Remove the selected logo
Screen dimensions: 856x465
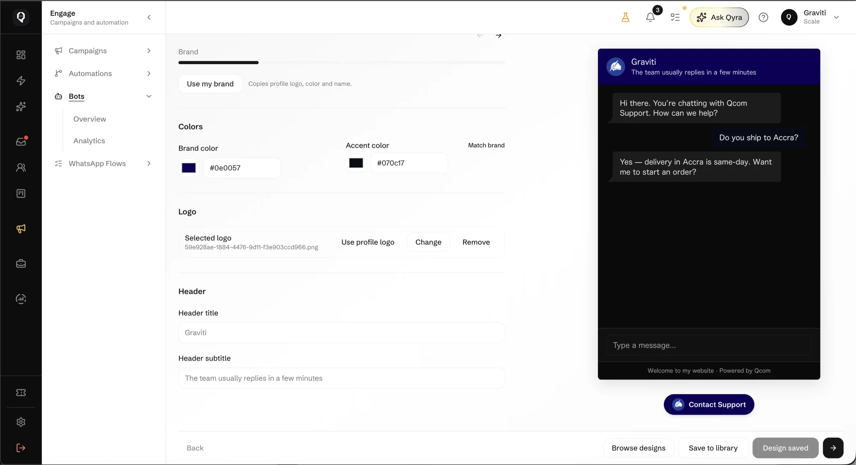coord(476,242)
